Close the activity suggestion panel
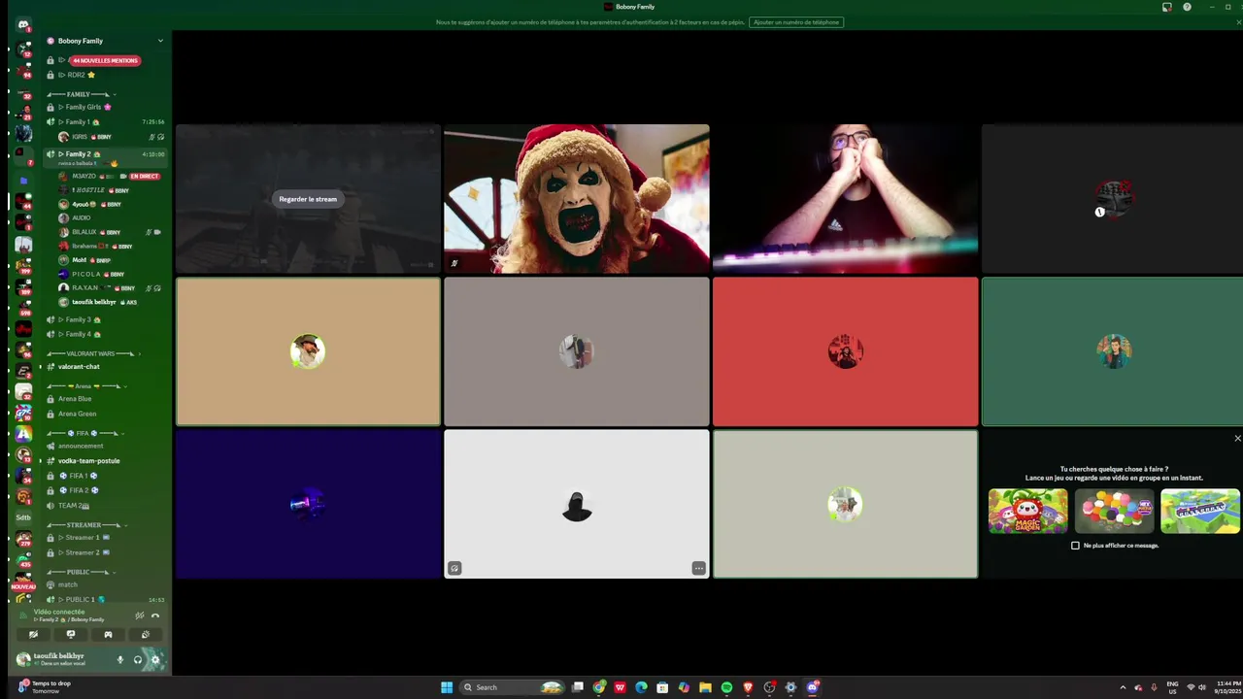Screen dimensions: 1243x699 click(1237, 439)
